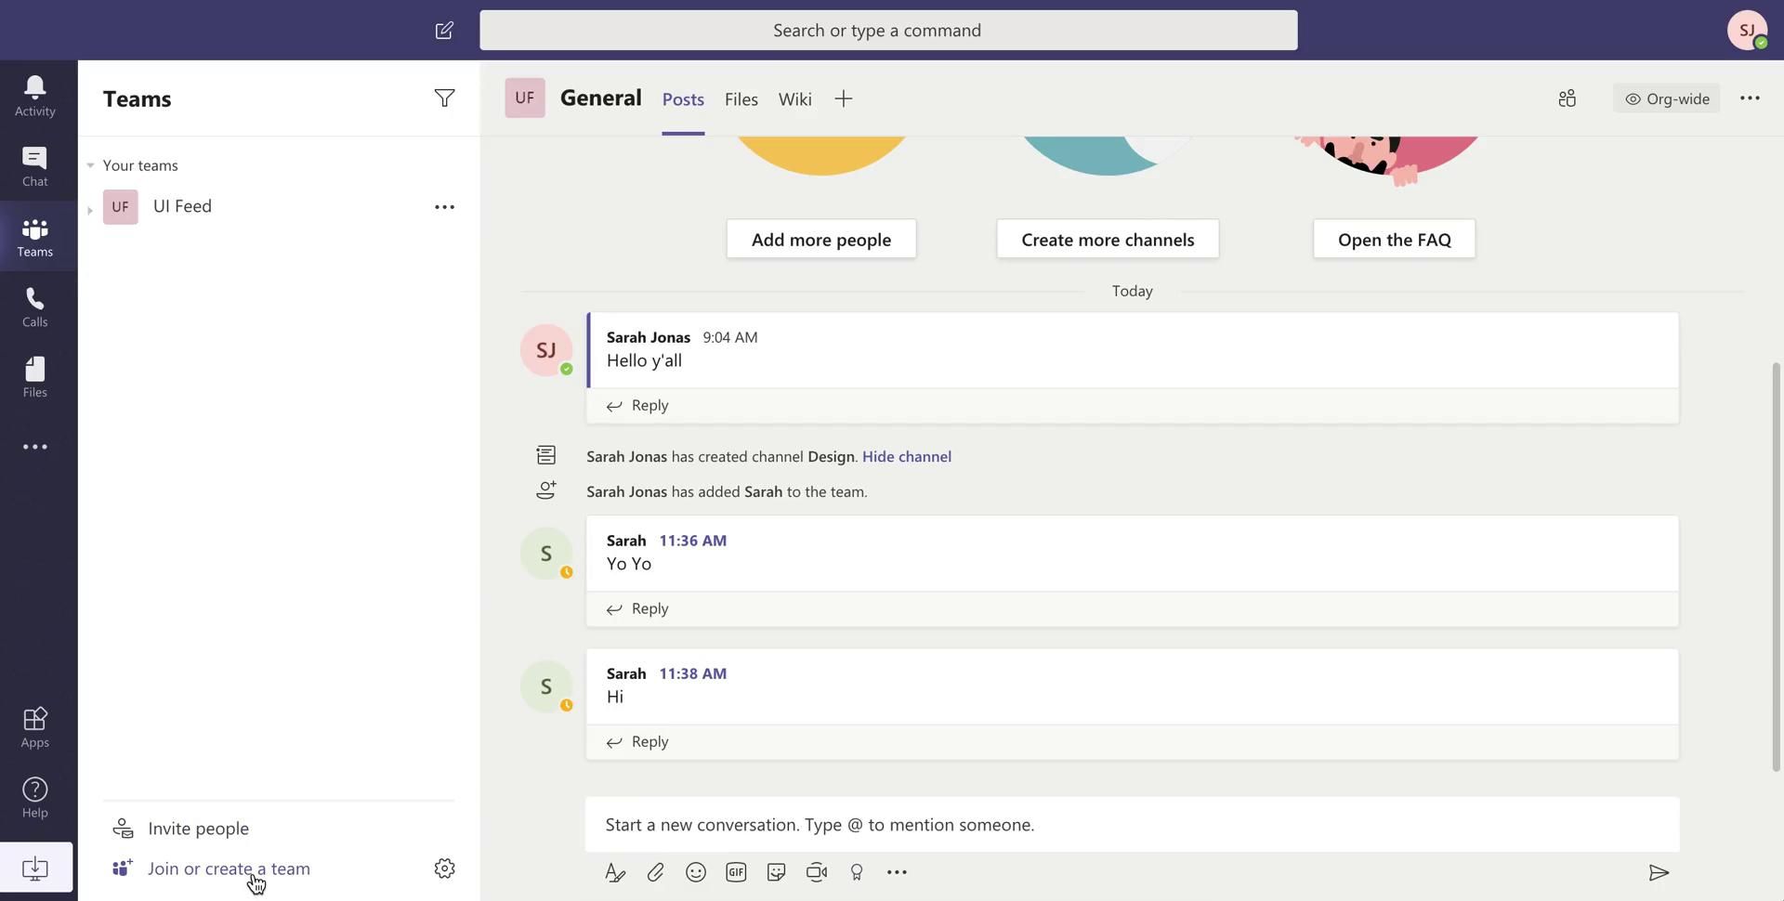Start Meet now with the video icon
Screen dimensions: 1784x901
pyautogui.click(x=816, y=872)
